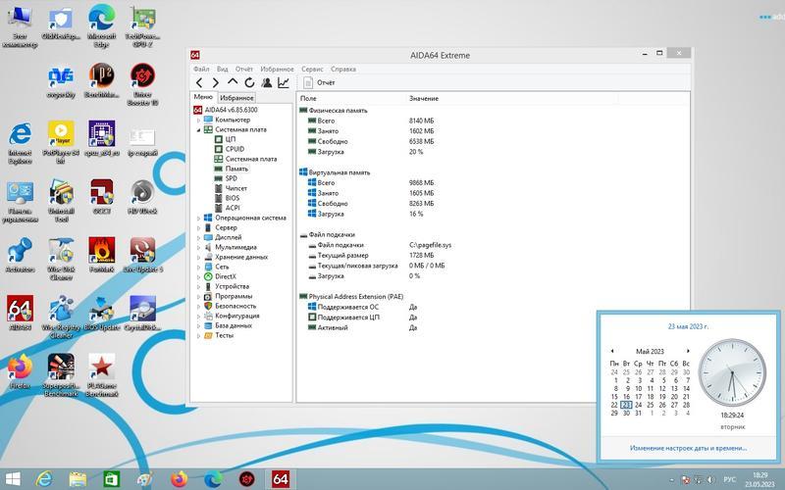This screenshot has width=785, height=490.
Task: Open the user management icon in toolbar
Action: (267, 83)
